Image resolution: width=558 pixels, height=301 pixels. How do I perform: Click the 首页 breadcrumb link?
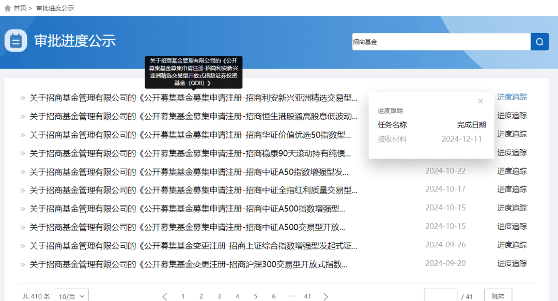tap(20, 8)
